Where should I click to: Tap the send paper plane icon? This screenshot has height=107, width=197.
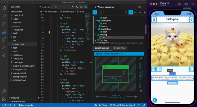191,20
